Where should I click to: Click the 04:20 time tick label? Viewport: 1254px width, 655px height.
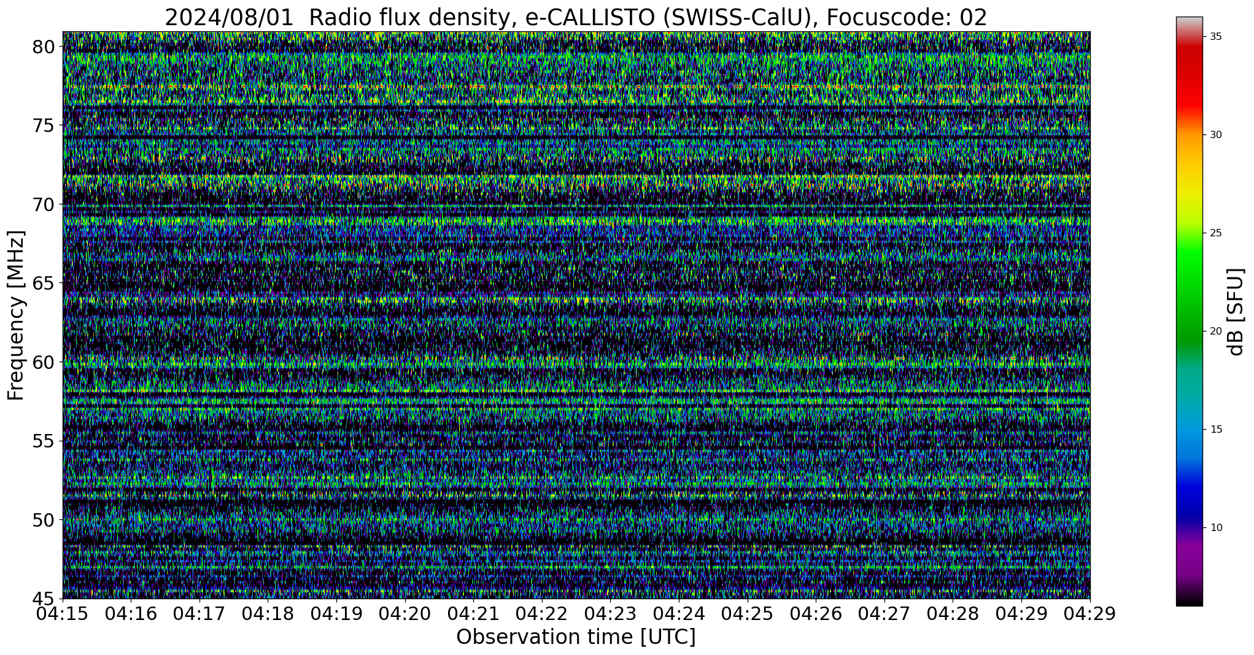405,613
